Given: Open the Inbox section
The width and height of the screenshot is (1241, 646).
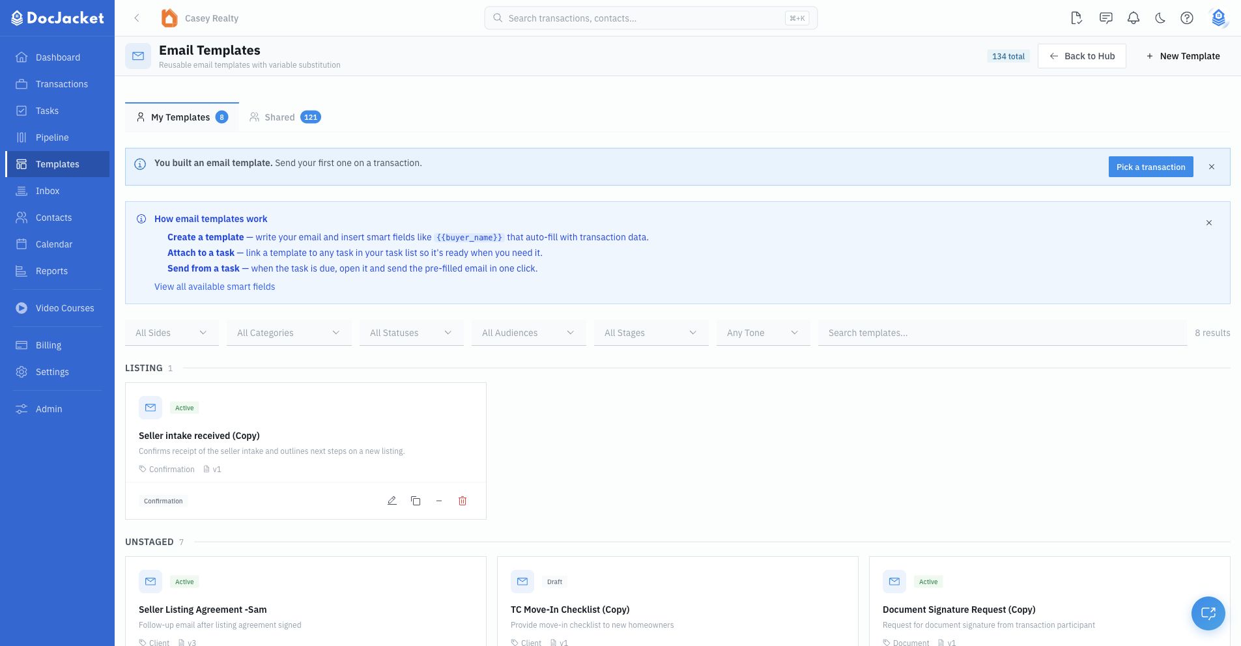Looking at the screenshot, I should [57, 191].
